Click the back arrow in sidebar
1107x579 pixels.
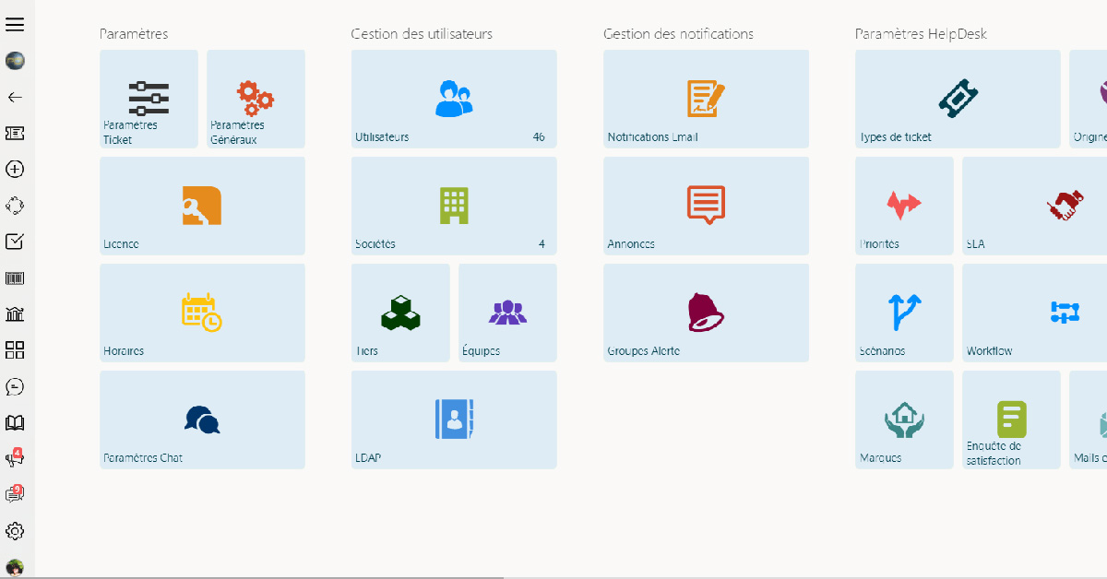click(15, 97)
